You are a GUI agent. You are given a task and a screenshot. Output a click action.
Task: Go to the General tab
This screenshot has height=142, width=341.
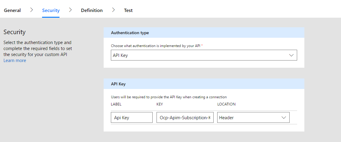pos(12,10)
